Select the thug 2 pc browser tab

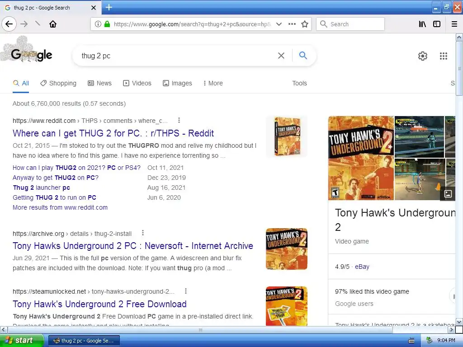coord(50,8)
